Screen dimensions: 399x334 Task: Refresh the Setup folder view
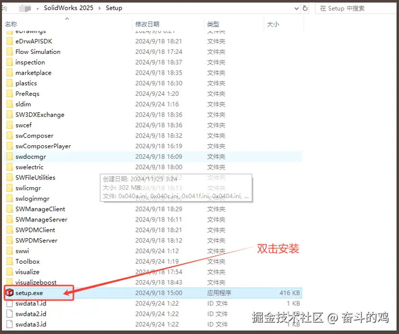pos(305,8)
